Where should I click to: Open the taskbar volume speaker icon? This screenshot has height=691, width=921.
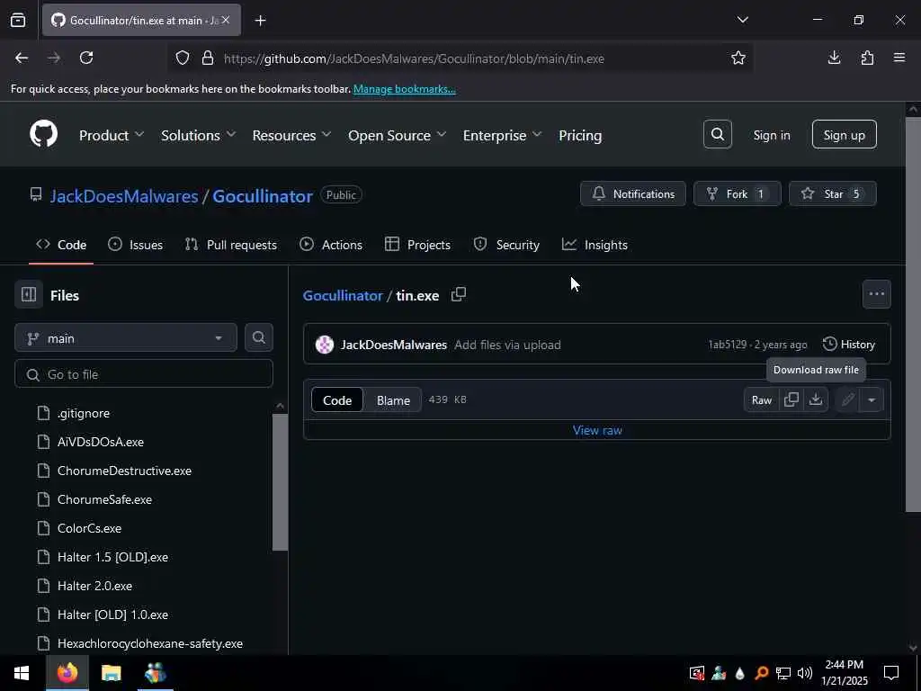pyautogui.click(x=805, y=673)
